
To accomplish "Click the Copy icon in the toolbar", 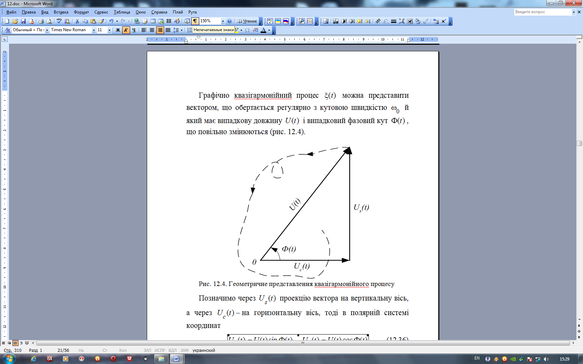I will click(x=85, y=21).
